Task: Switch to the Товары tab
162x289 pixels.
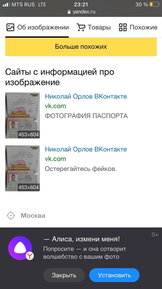Action: pyautogui.click(x=94, y=27)
